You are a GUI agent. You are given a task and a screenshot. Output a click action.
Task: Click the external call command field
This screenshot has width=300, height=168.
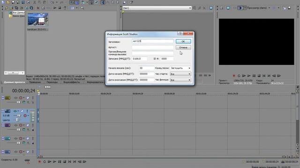point(152,53)
